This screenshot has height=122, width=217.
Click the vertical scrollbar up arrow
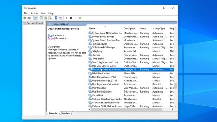(x=176, y=28)
